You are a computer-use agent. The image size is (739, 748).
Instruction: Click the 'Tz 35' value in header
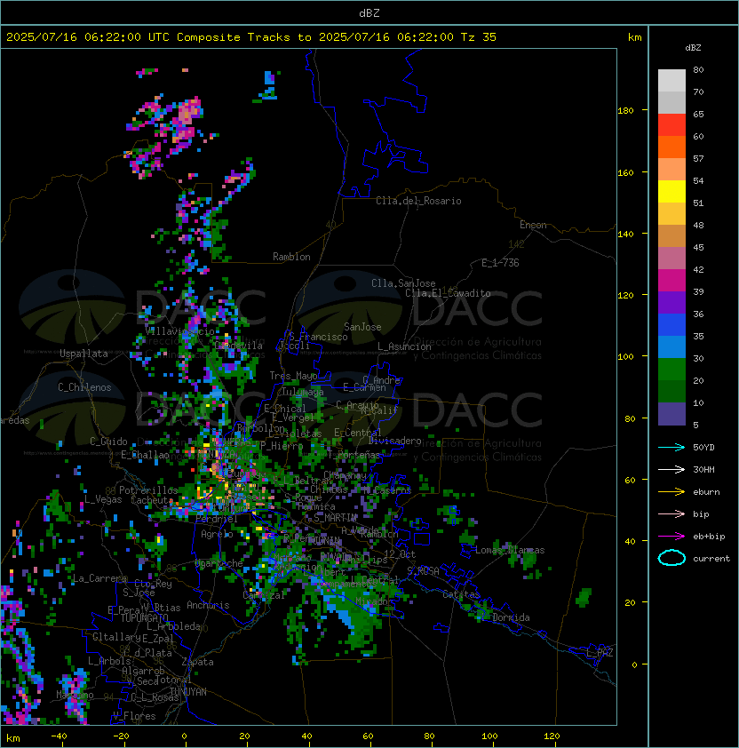click(479, 37)
